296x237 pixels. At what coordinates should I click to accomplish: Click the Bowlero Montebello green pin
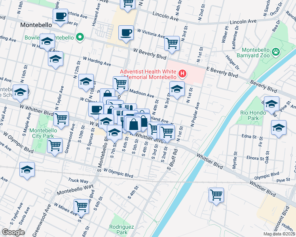80,37
